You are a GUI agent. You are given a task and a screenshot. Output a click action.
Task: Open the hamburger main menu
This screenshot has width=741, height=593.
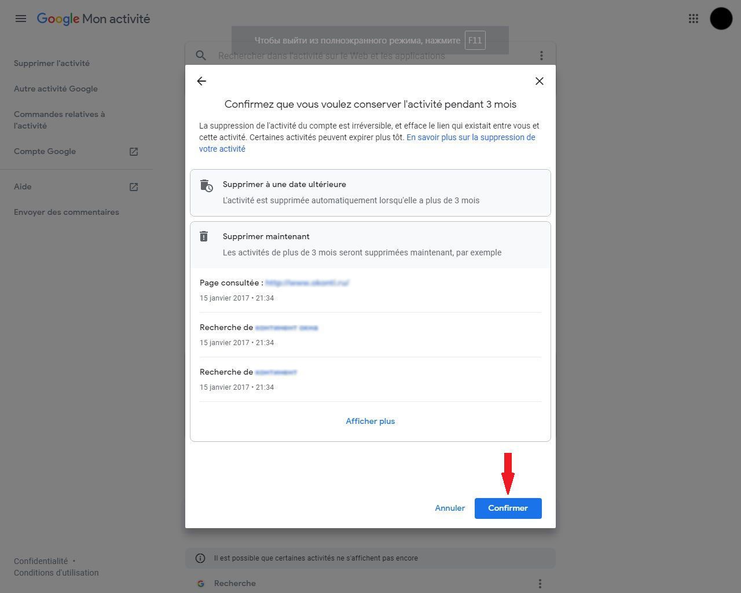coord(21,19)
